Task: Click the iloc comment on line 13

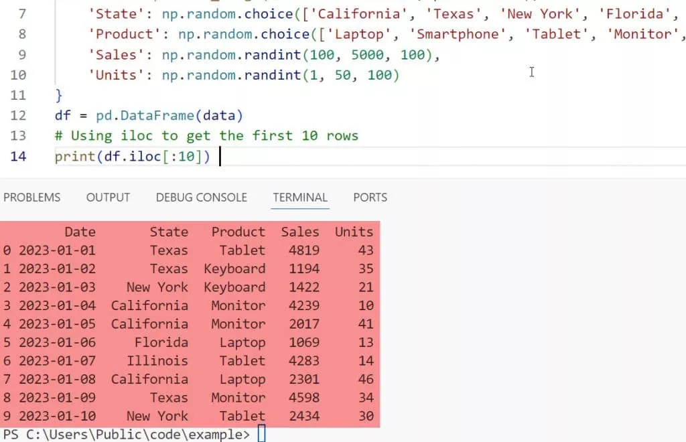Action: point(206,136)
